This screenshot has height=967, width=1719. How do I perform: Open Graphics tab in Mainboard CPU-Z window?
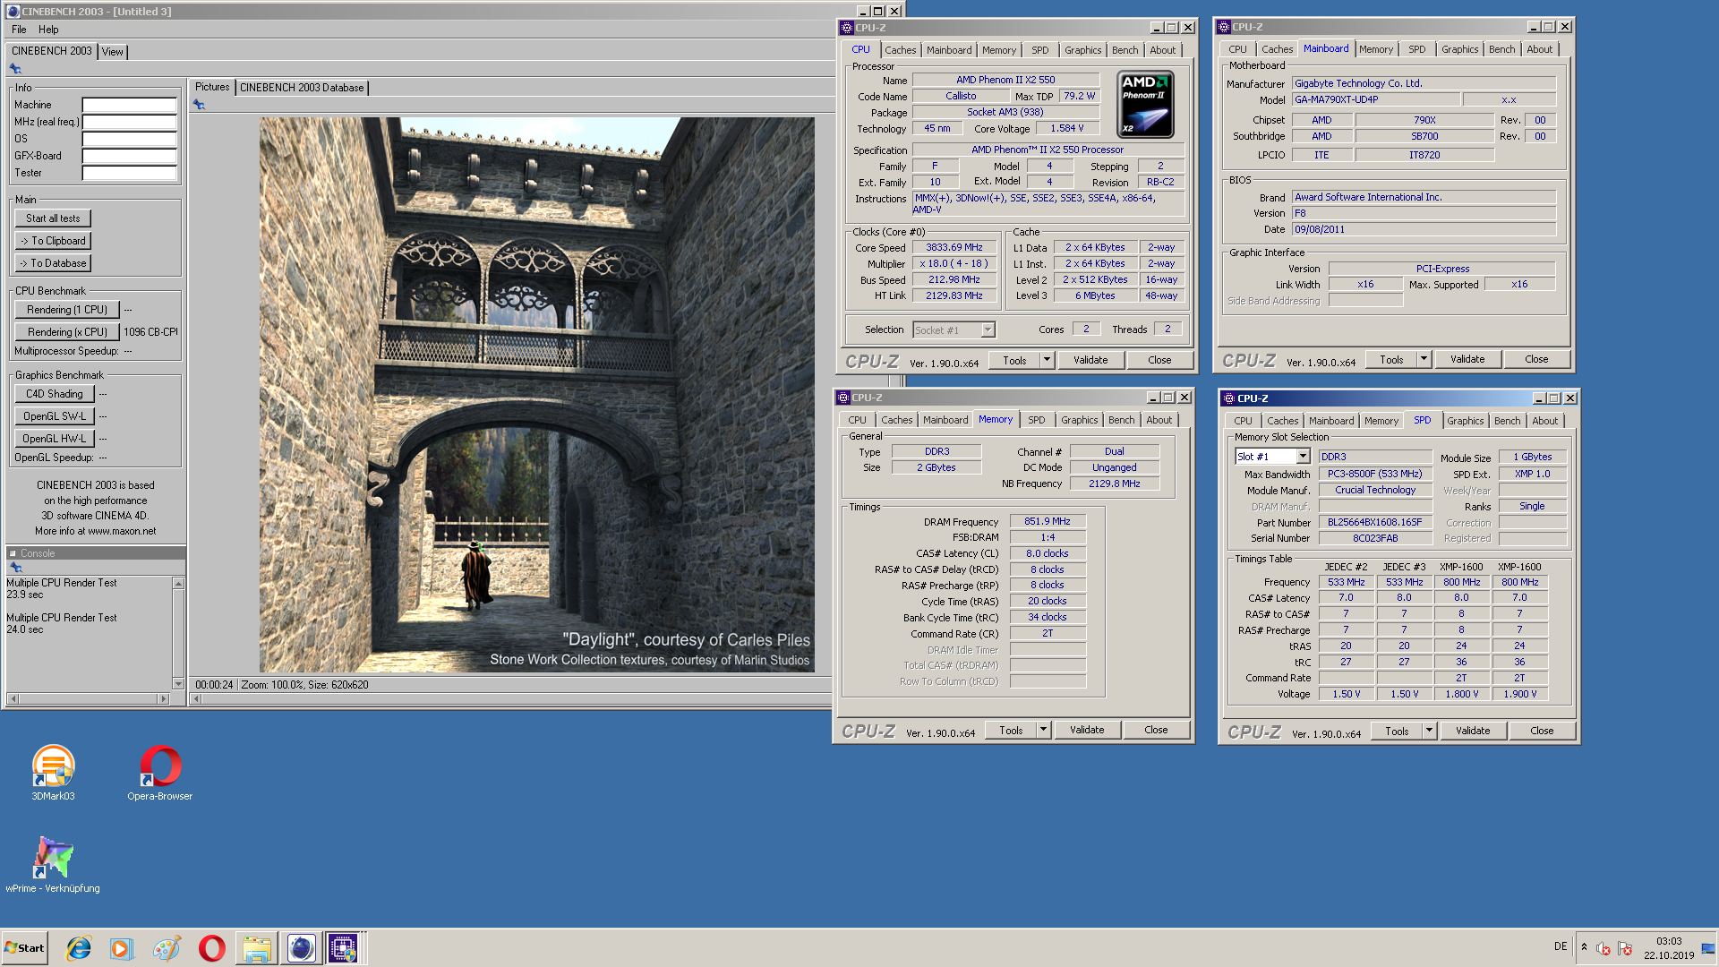(1459, 49)
